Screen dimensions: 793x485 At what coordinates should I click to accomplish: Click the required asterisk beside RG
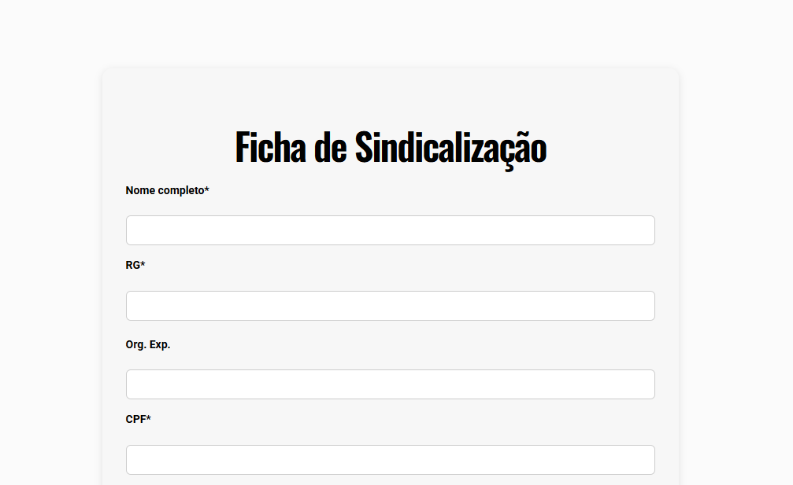point(143,263)
